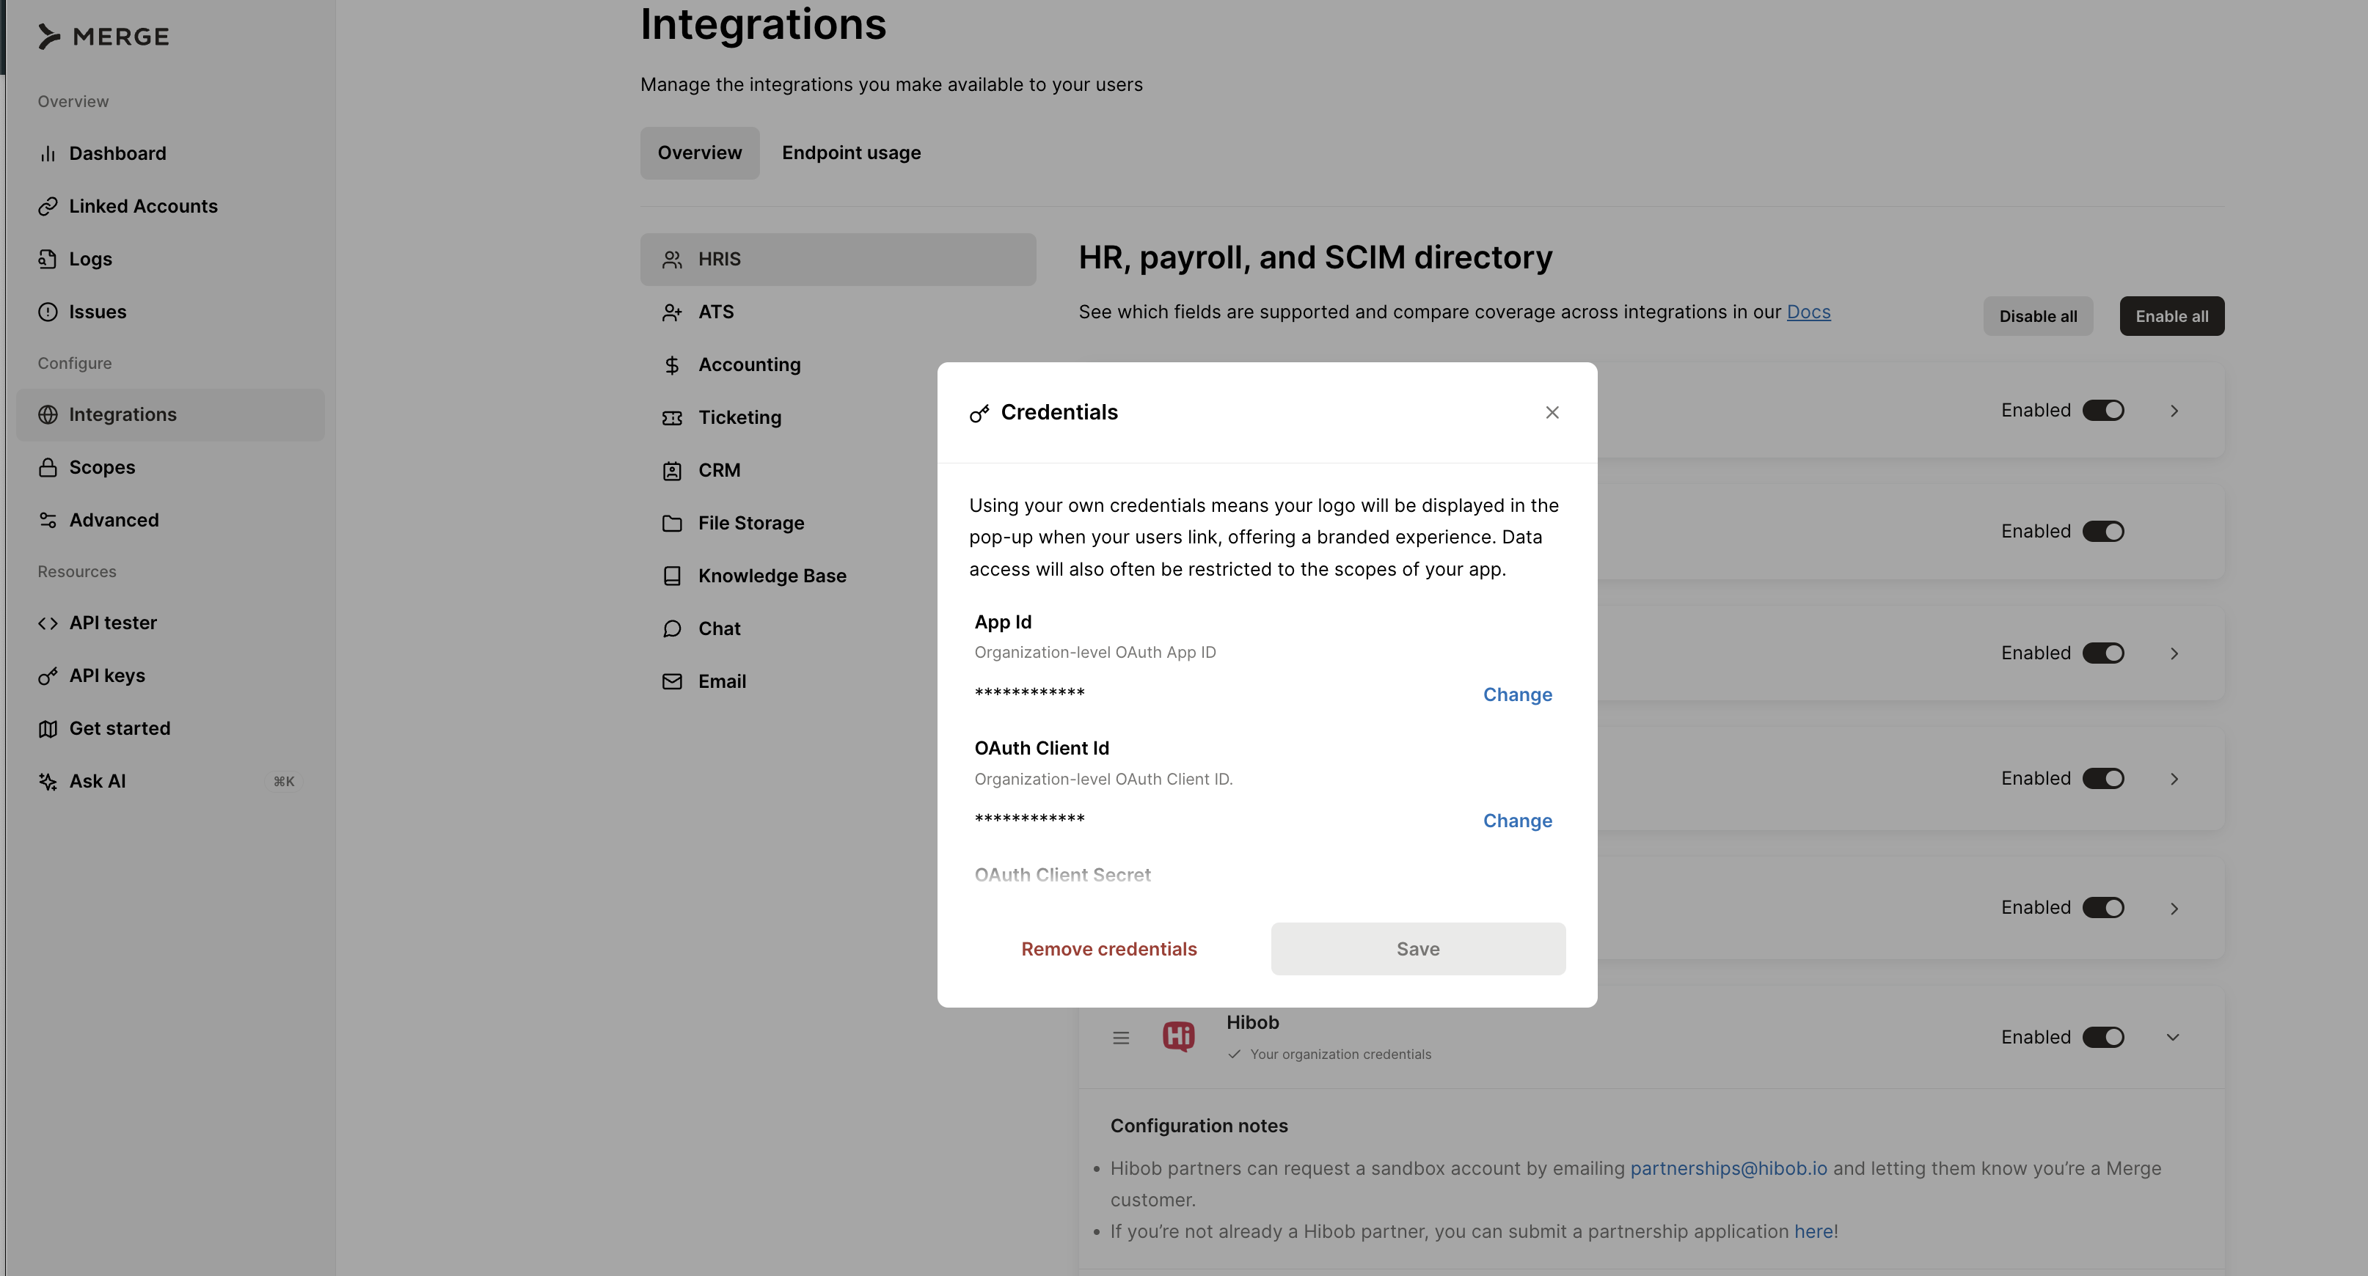The width and height of the screenshot is (2368, 1276).
Task: Switch to the Endpoint usage tab
Action: coord(851,153)
